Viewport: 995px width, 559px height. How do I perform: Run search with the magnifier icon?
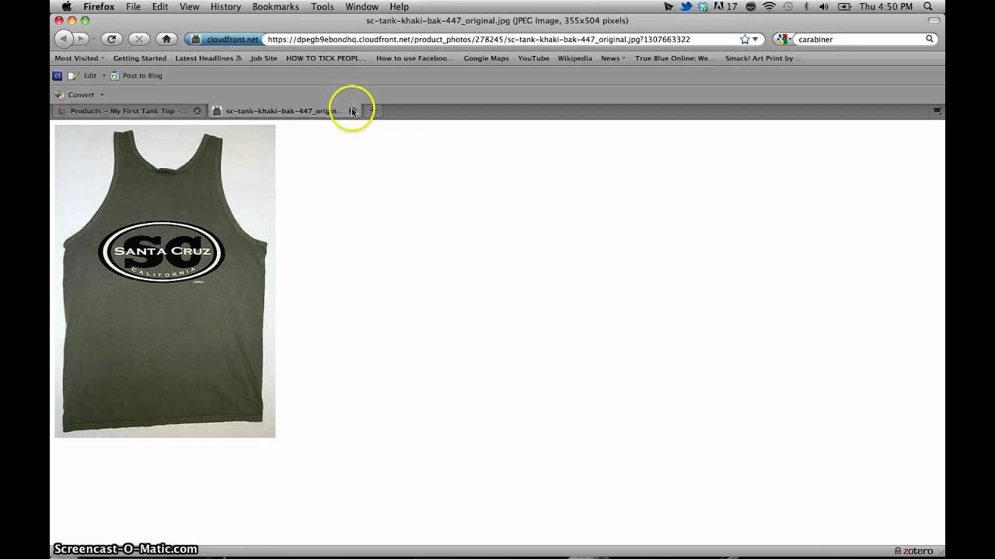(929, 39)
